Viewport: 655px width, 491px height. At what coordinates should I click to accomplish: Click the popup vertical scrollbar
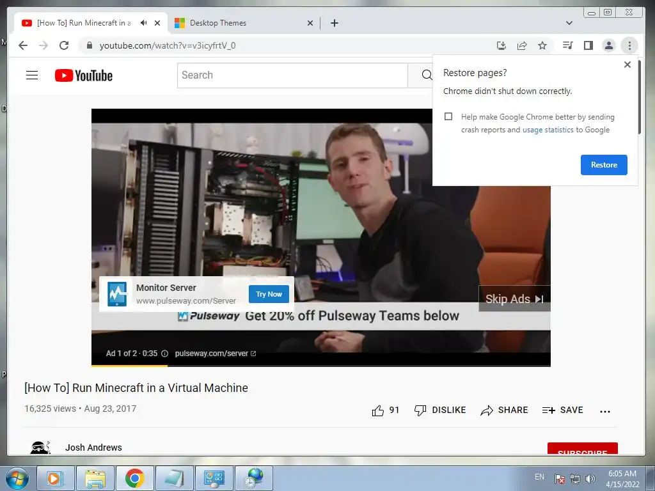(639, 98)
